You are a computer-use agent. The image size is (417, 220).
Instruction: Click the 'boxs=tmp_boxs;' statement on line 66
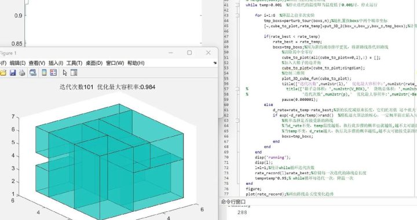pyautogui.click(x=298, y=136)
